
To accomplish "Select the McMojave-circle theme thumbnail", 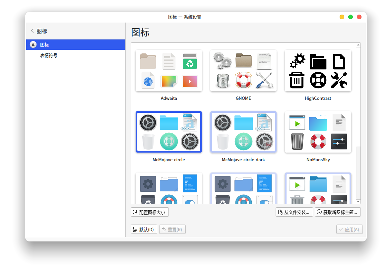I will [169, 132].
